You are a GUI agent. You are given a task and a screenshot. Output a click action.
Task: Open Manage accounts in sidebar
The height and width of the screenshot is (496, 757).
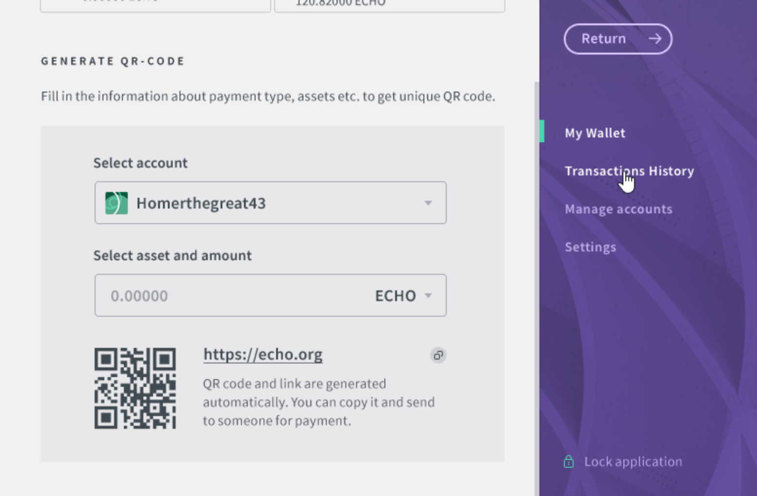tap(618, 209)
